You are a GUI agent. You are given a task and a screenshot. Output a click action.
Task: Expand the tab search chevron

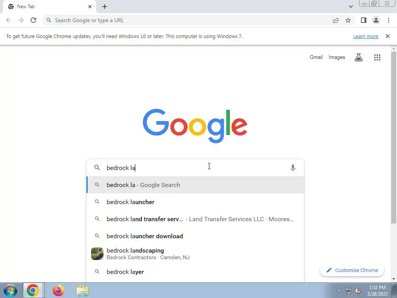click(x=350, y=7)
